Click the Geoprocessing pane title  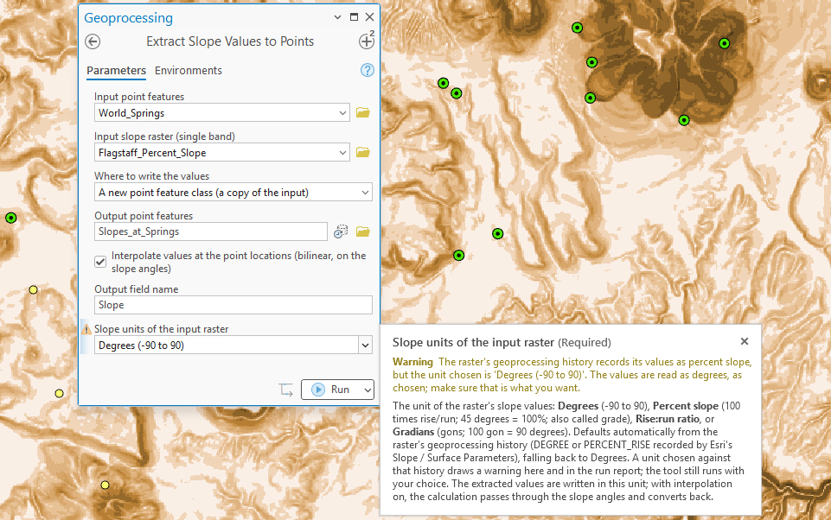(x=128, y=17)
